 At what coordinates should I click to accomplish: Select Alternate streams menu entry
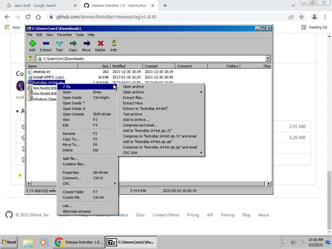(87, 211)
